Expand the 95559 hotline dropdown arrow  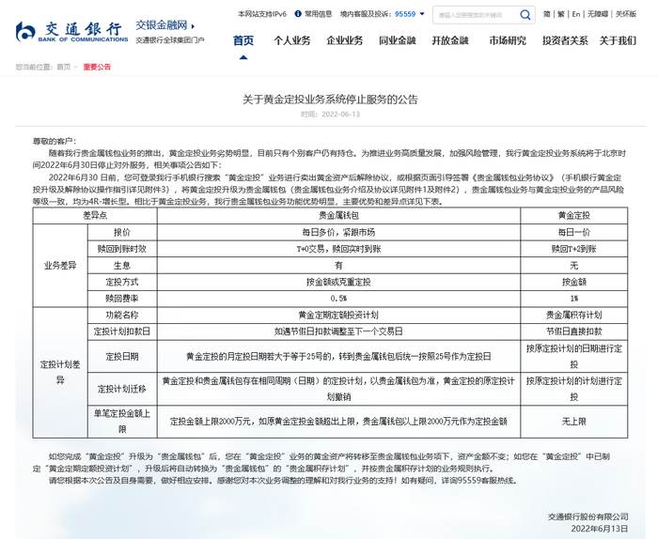422,14
